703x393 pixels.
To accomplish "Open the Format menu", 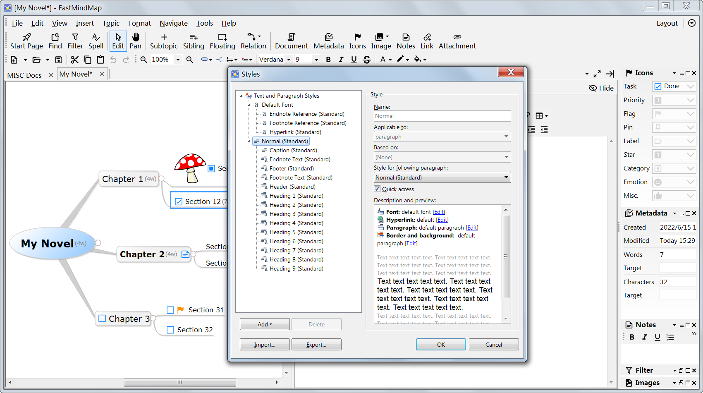I will pos(139,23).
